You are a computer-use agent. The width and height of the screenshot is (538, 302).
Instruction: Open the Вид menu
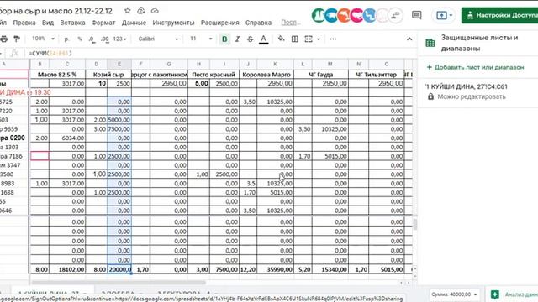point(48,23)
